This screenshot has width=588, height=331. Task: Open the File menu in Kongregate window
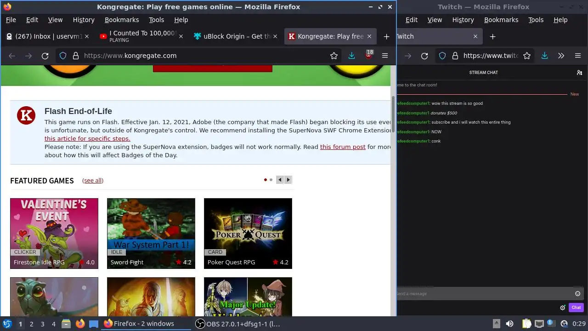click(11, 20)
